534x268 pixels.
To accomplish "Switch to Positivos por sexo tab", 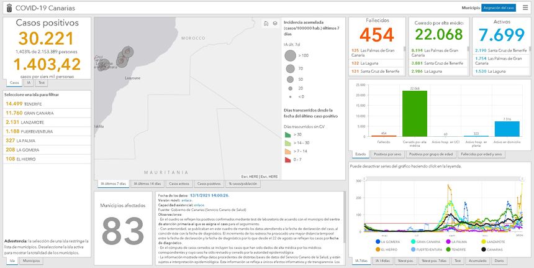I will coord(388,154).
